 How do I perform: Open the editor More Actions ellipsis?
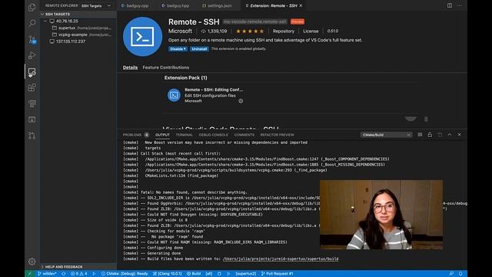pos(460,5)
